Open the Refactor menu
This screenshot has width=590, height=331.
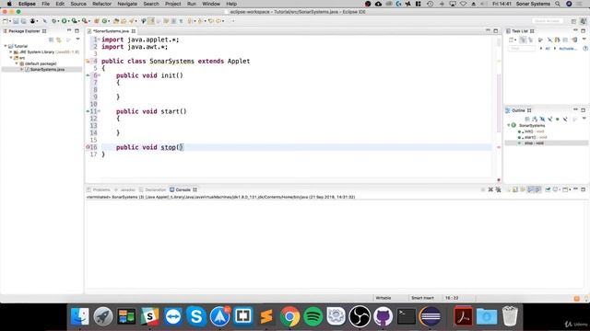coord(101,4)
